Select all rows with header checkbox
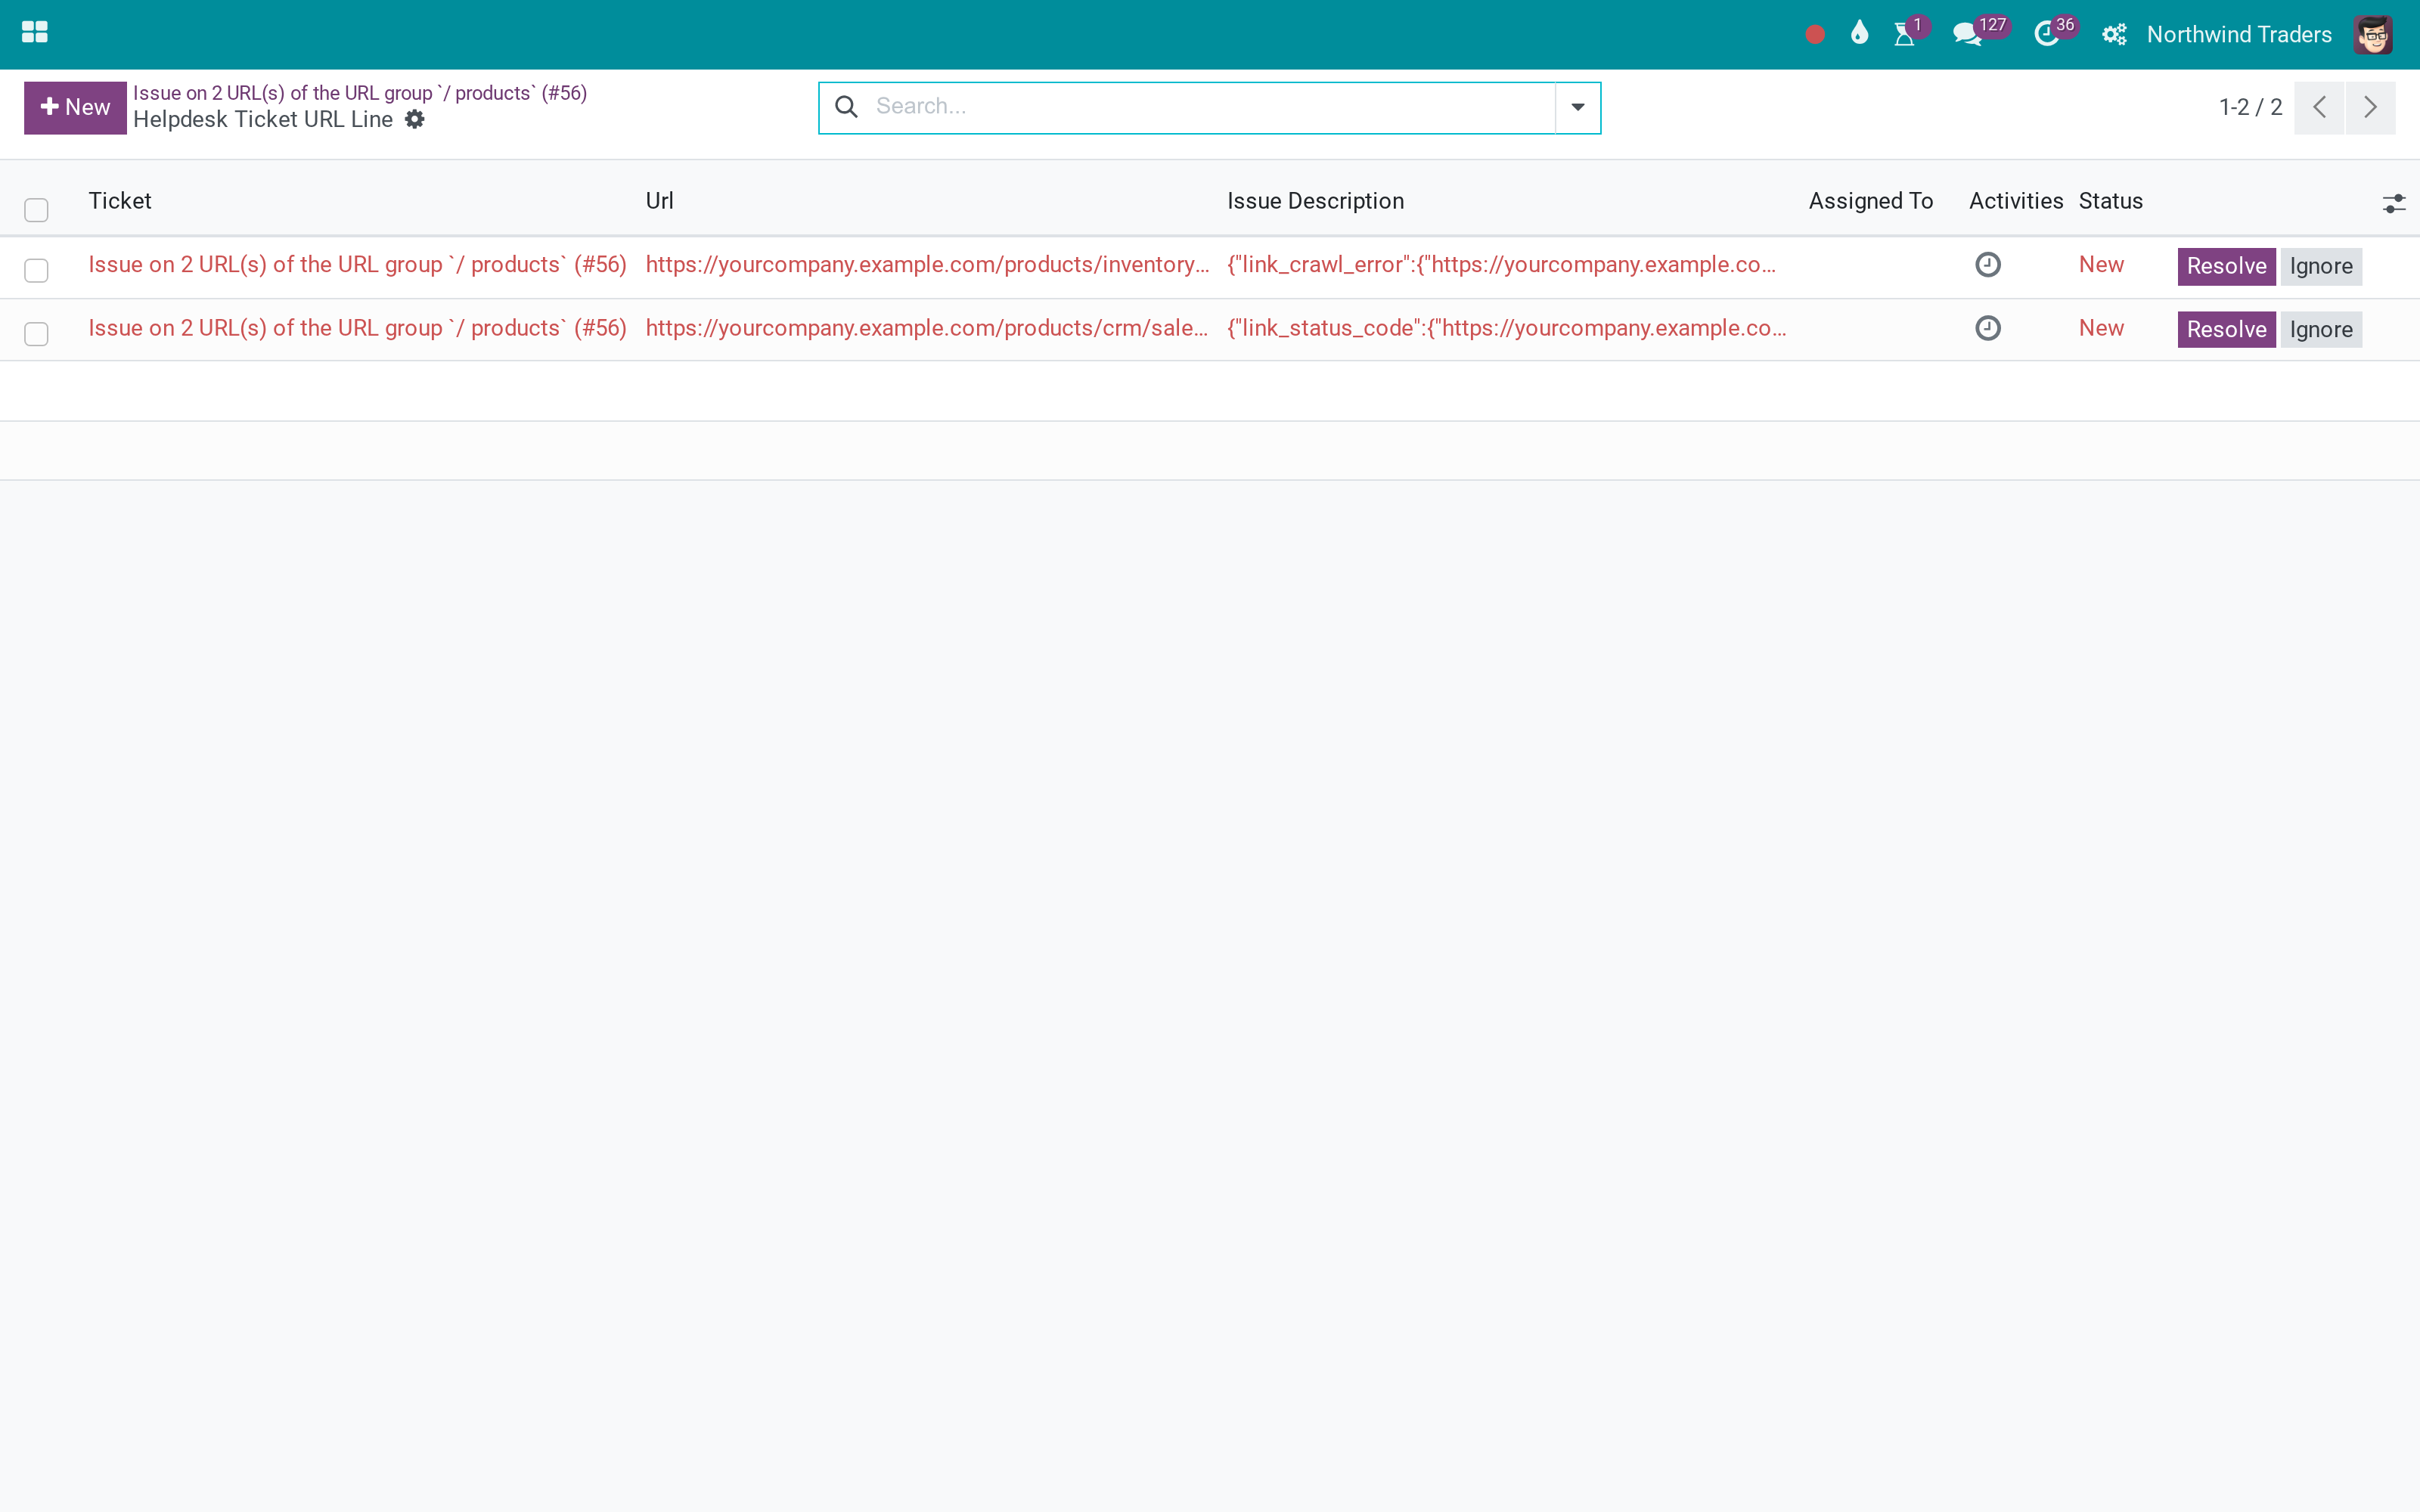2420x1512 pixels. pos(36,209)
